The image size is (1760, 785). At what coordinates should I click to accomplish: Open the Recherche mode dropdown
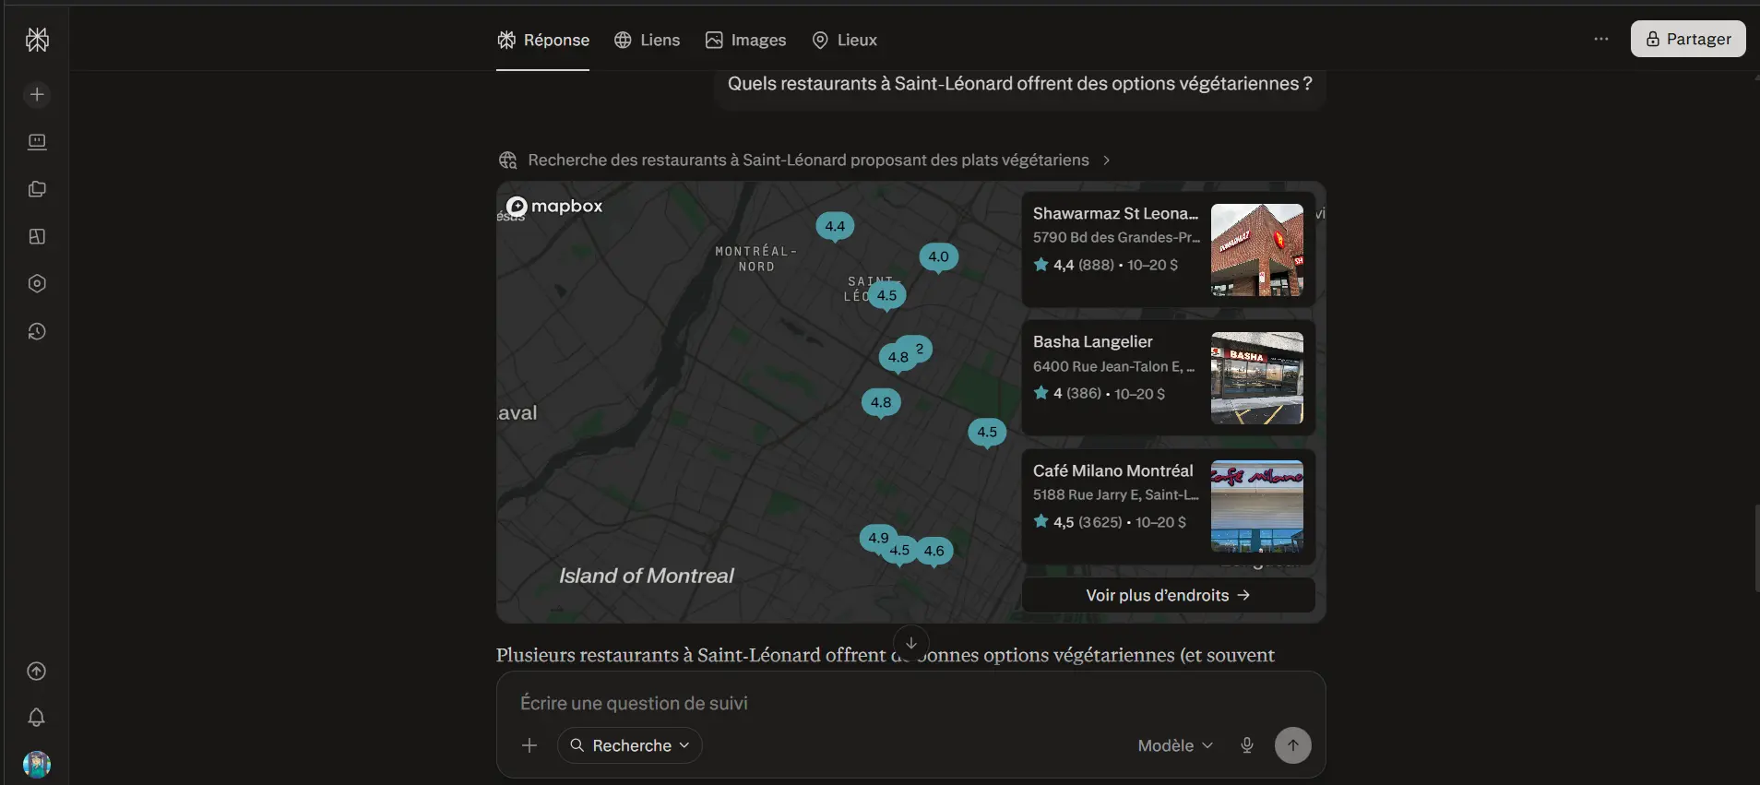tap(630, 745)
